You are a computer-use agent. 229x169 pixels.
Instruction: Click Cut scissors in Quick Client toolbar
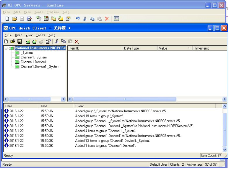(57, 41)
